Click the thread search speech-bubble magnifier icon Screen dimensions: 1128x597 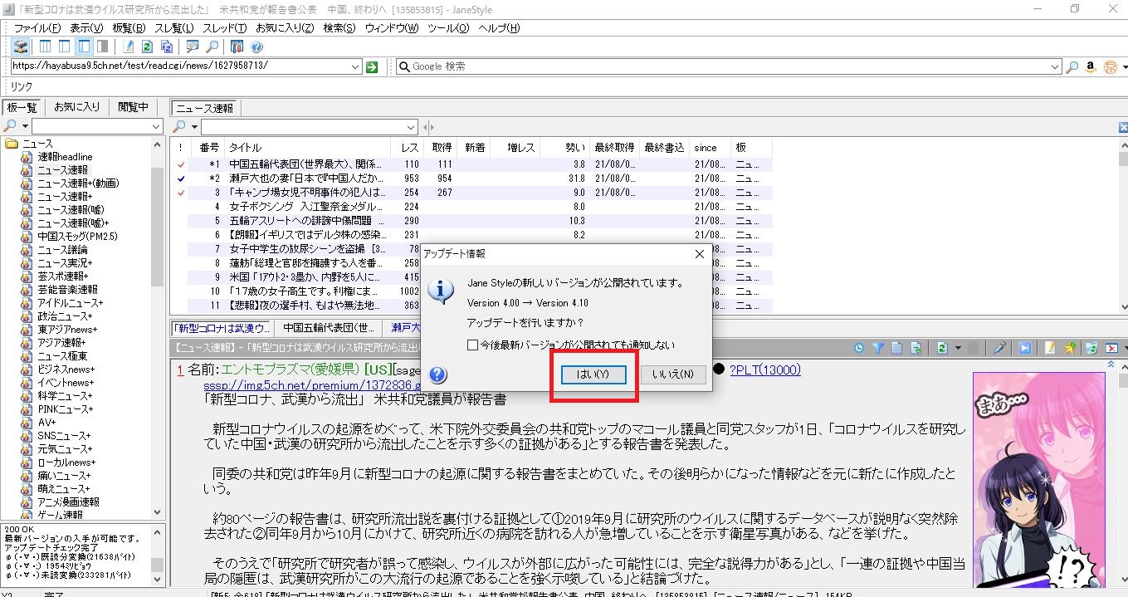point(192,46)
